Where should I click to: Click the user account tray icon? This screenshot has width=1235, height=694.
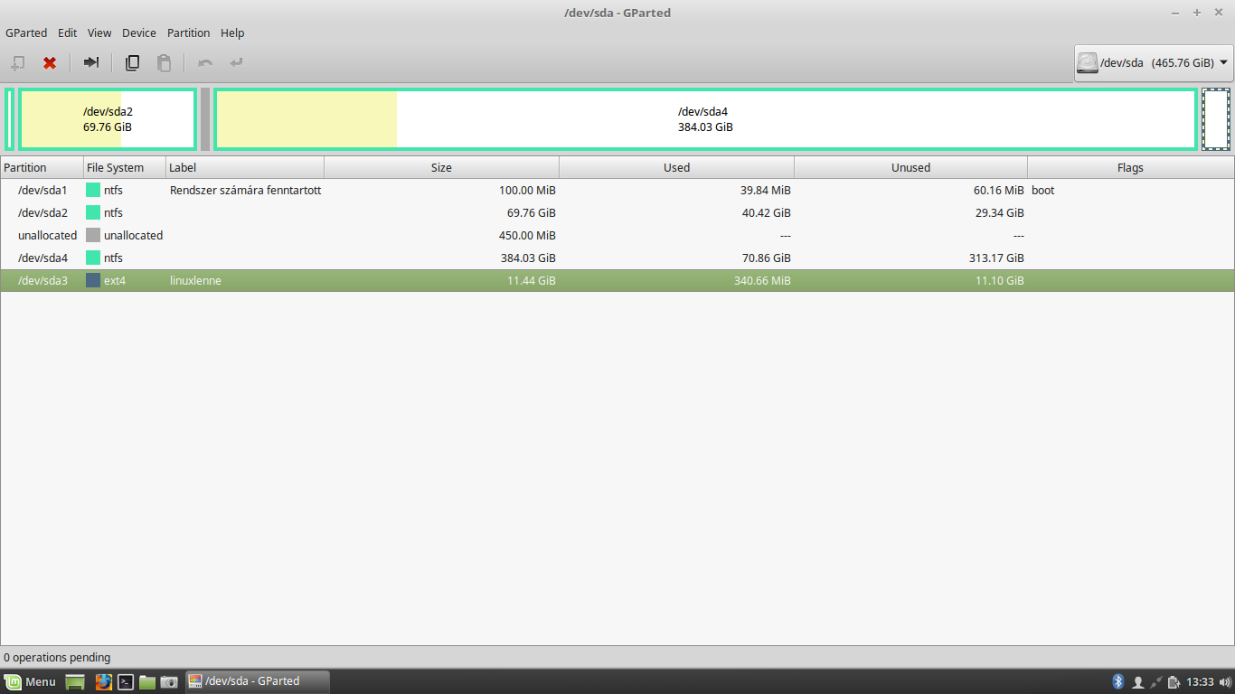1138,682
